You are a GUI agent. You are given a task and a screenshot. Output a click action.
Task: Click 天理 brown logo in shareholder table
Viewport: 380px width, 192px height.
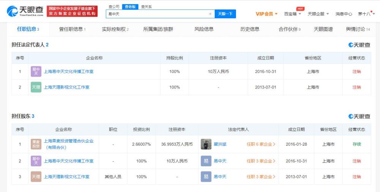(36, 177)
